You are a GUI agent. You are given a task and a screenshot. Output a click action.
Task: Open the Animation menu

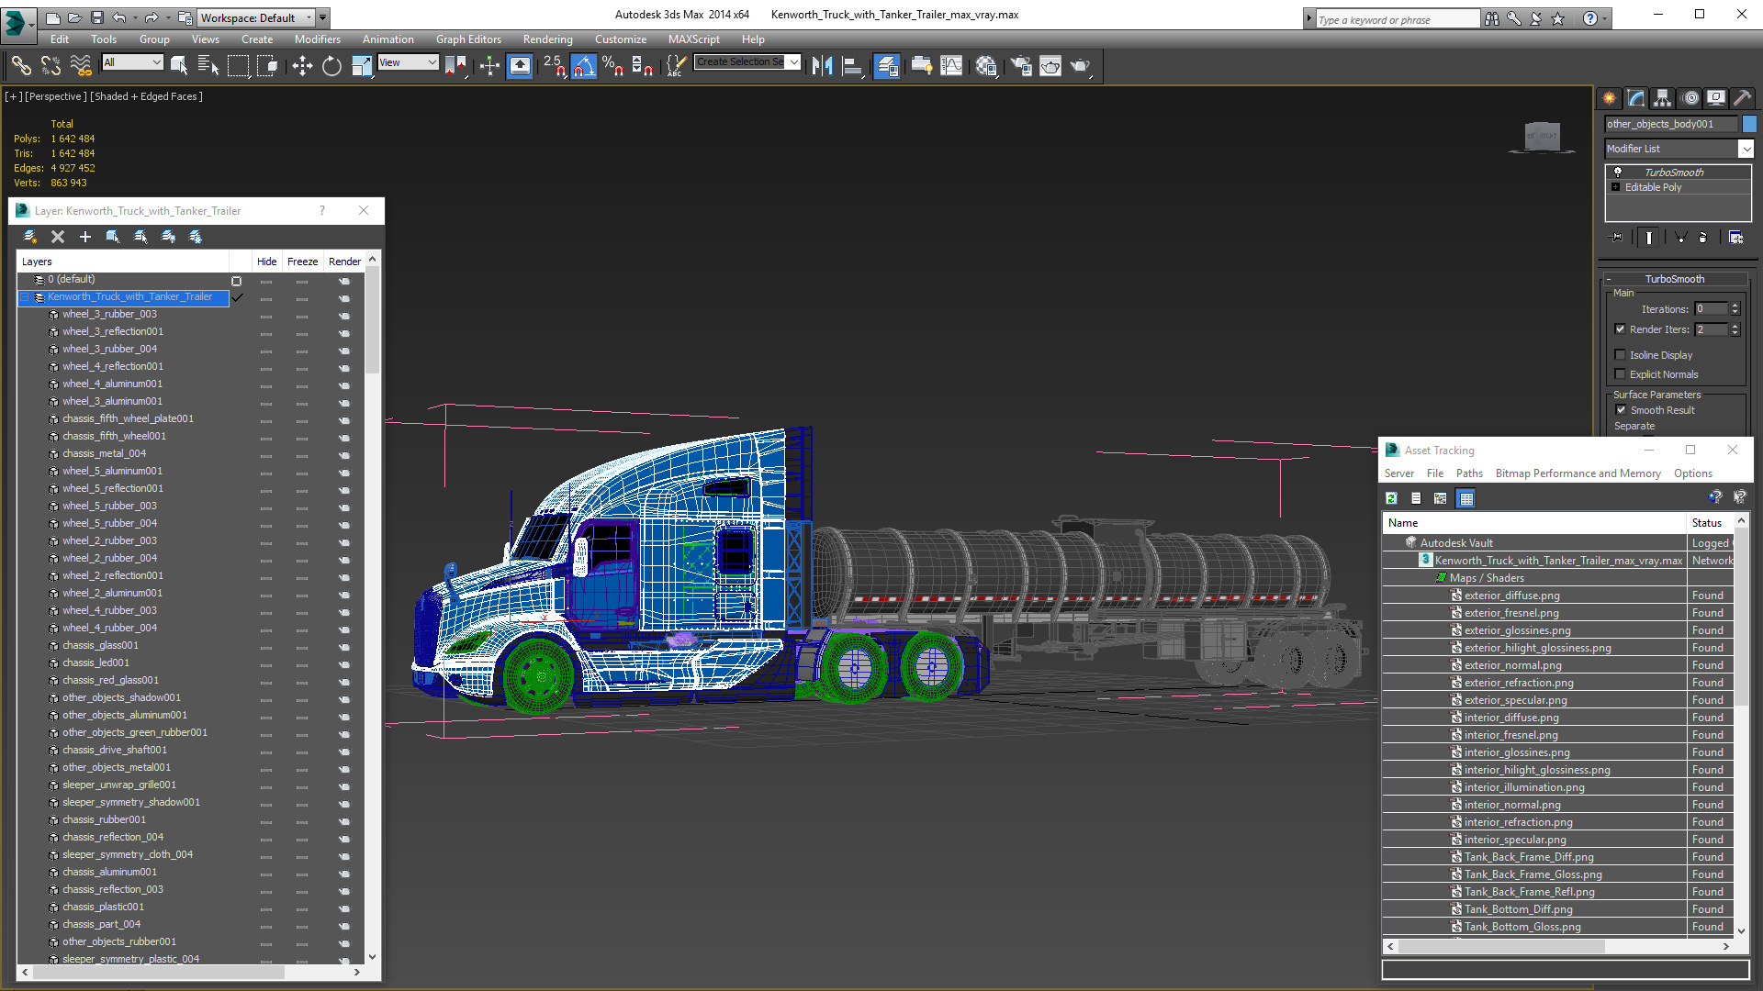(x=388, y=39)
